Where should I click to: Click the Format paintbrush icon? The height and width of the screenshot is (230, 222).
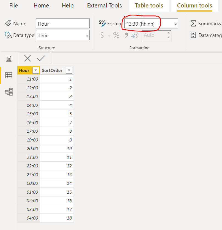tap(102, 23)
